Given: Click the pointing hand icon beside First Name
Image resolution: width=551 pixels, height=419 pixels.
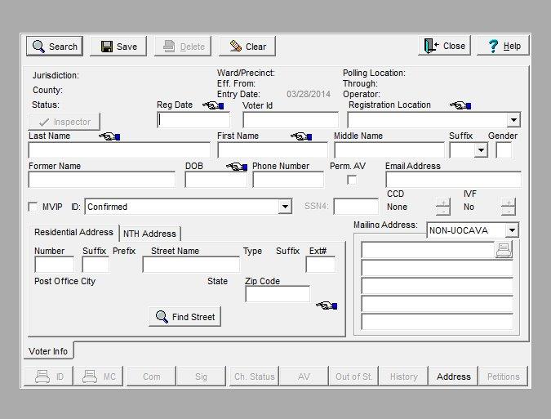Looking at the screenshot, I should coord(301,136).
